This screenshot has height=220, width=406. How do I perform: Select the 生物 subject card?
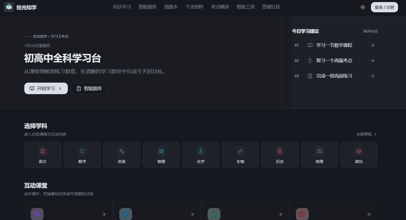click(x=240, y=155)
